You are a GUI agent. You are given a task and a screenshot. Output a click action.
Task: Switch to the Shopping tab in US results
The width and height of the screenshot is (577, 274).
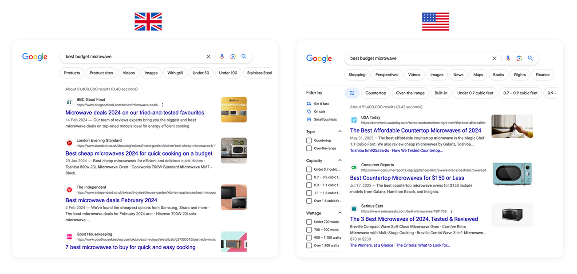357,75
